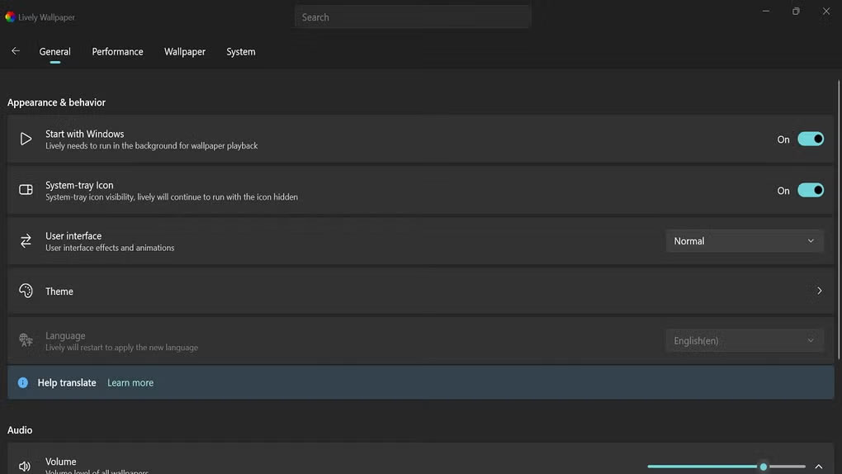Open the English(en) language dropdown
The height and width of the screenshot is (474, 842).
(744, 340)
